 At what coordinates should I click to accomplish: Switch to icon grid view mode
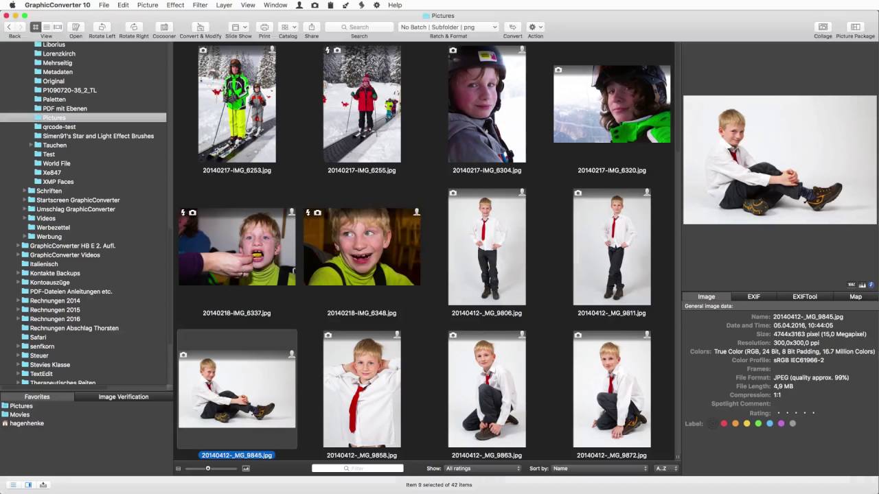click(36, 27)
